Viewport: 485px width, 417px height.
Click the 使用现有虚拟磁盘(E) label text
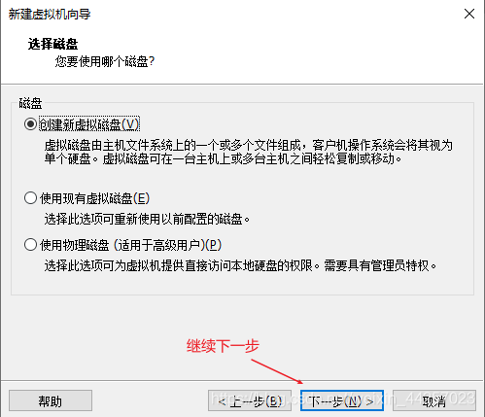[x=94, y=198]
